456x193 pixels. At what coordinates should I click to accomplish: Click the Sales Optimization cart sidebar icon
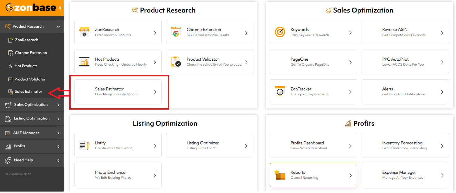point(8,105)
